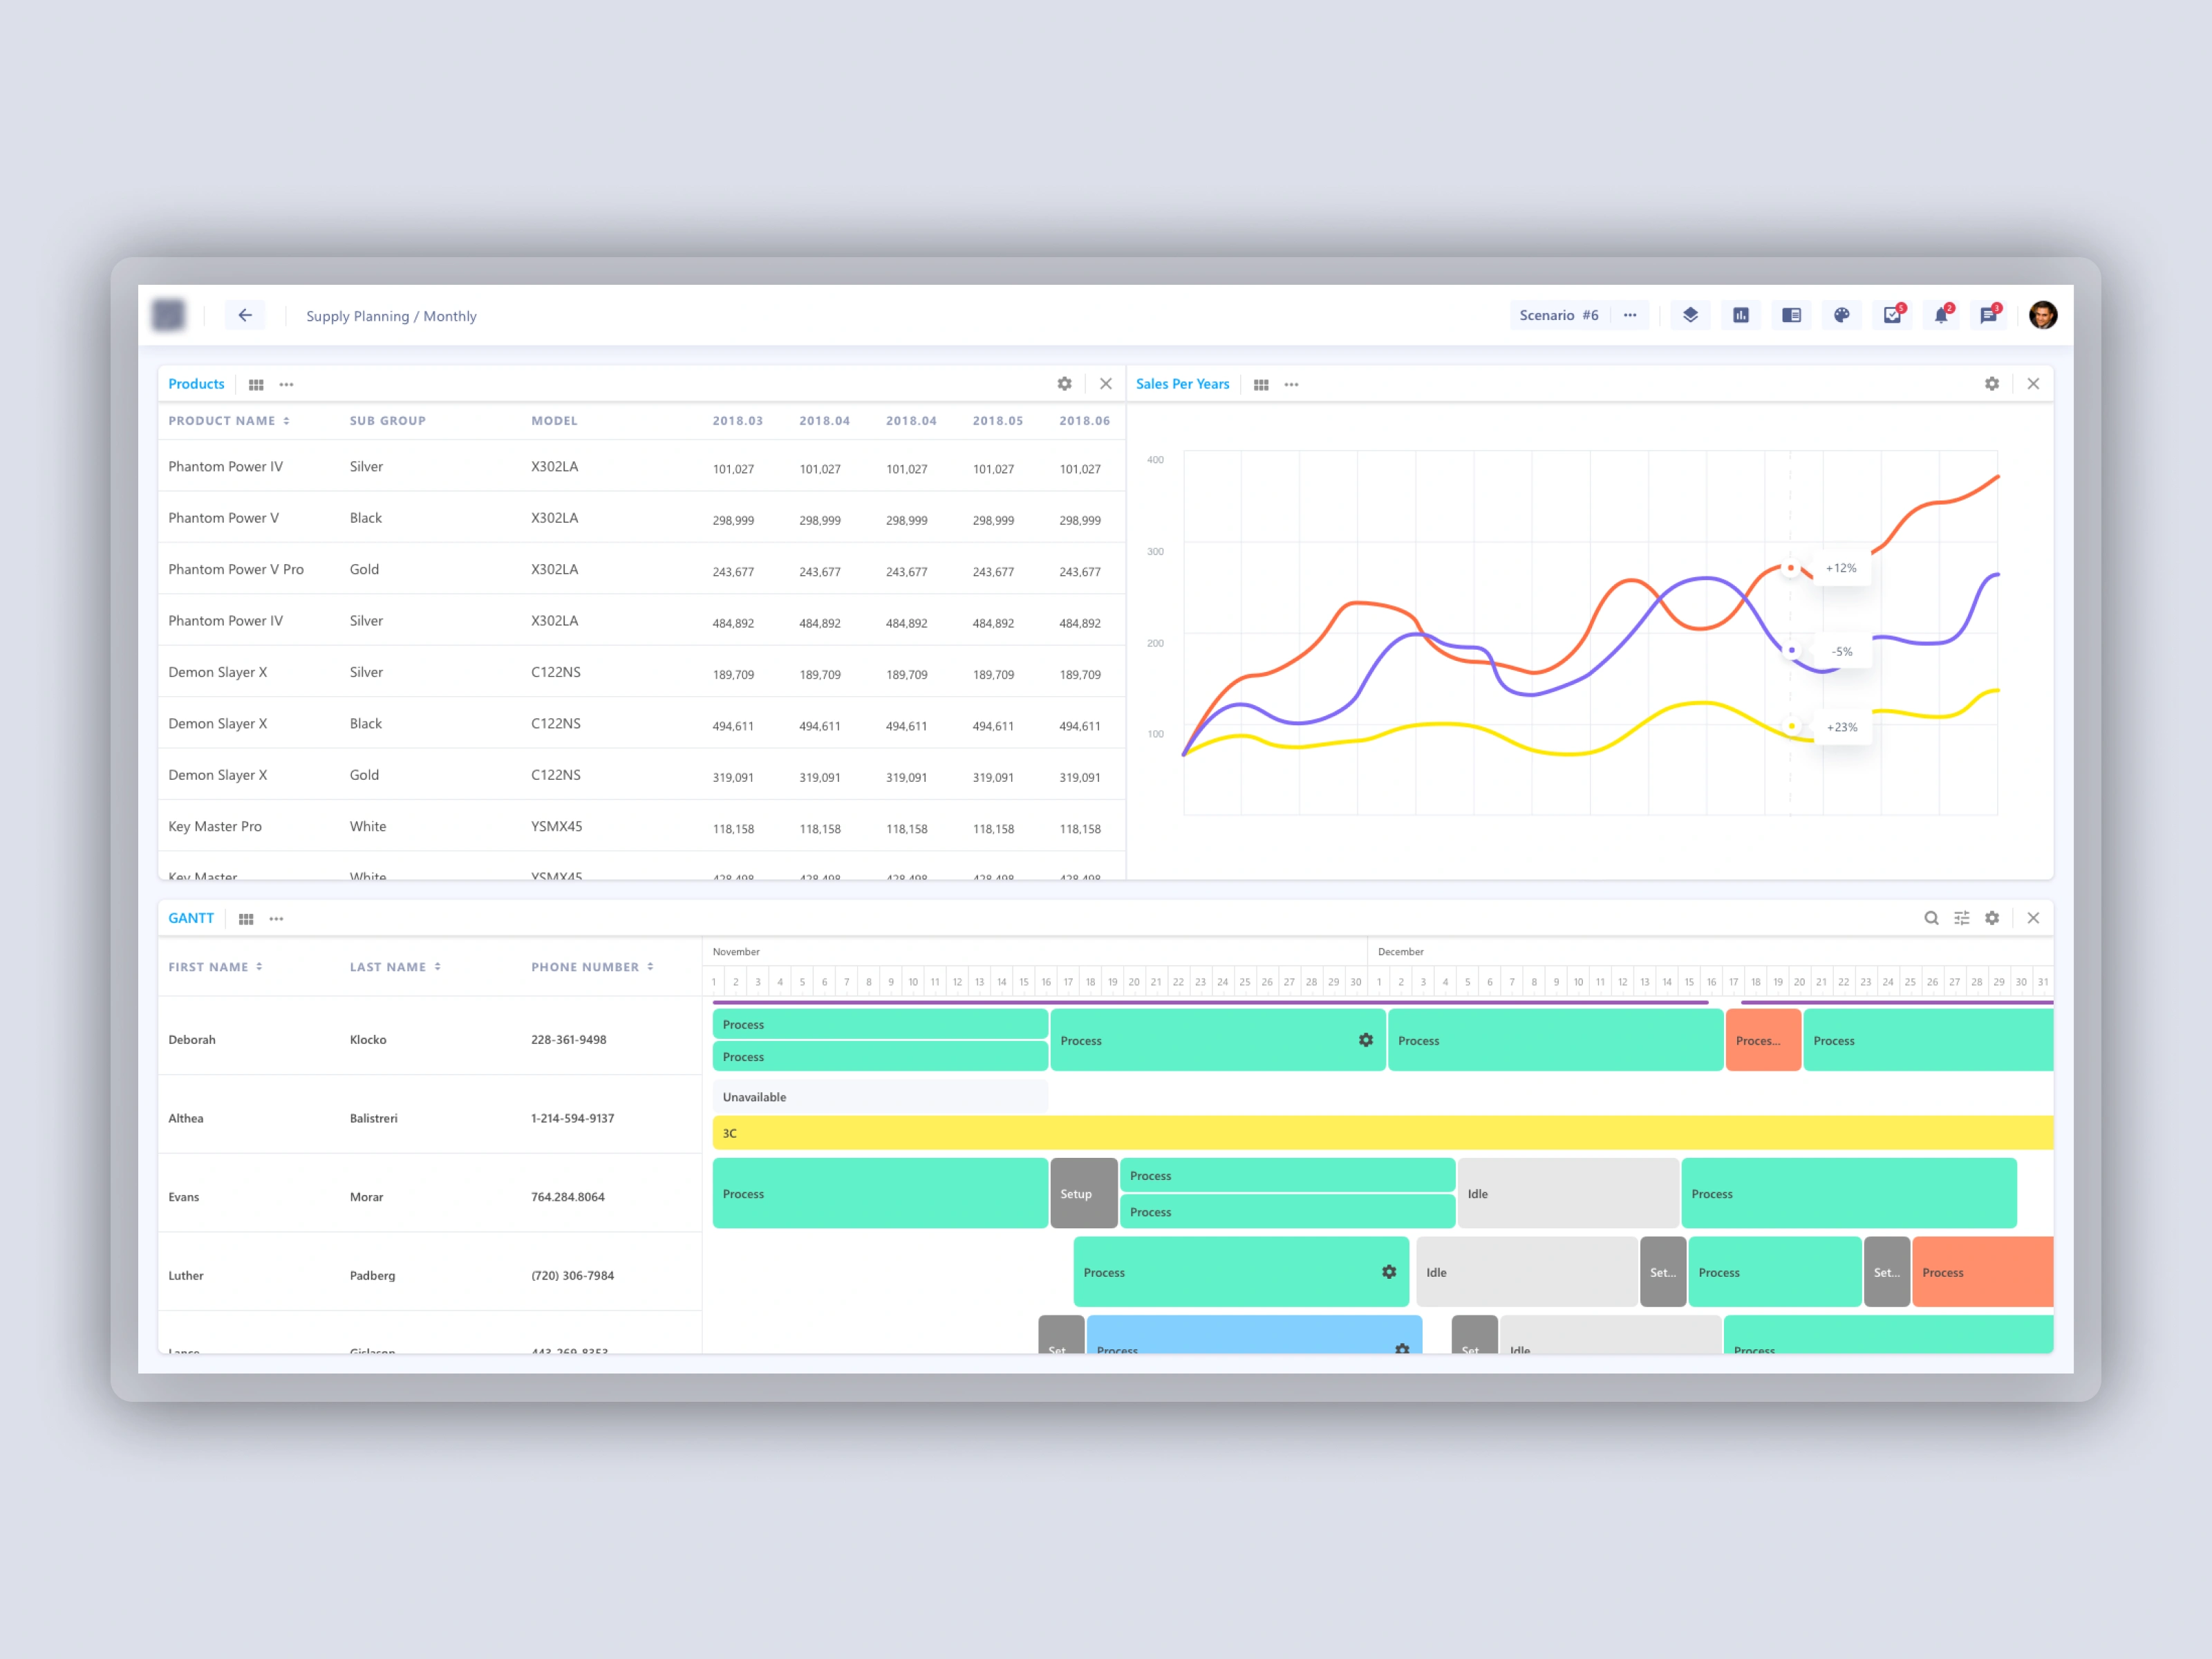
Task: Open tasks checklist with red badge
Action: 1893,315
